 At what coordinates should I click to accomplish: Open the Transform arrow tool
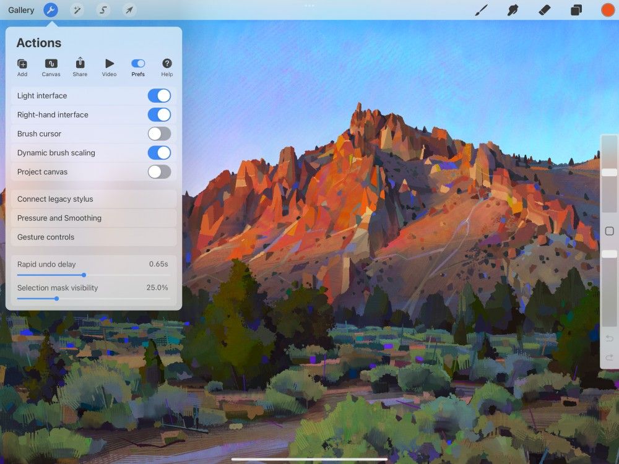coord(129,10)
